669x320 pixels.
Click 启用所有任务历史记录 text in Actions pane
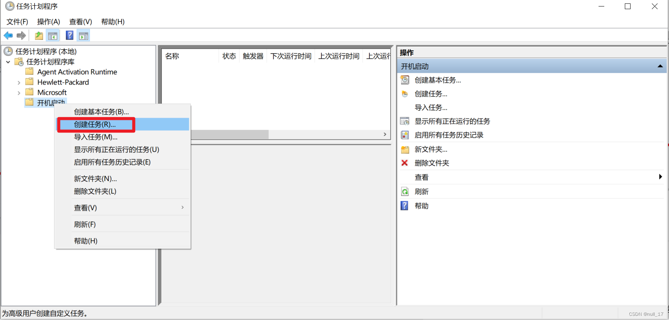coord(449,135)
